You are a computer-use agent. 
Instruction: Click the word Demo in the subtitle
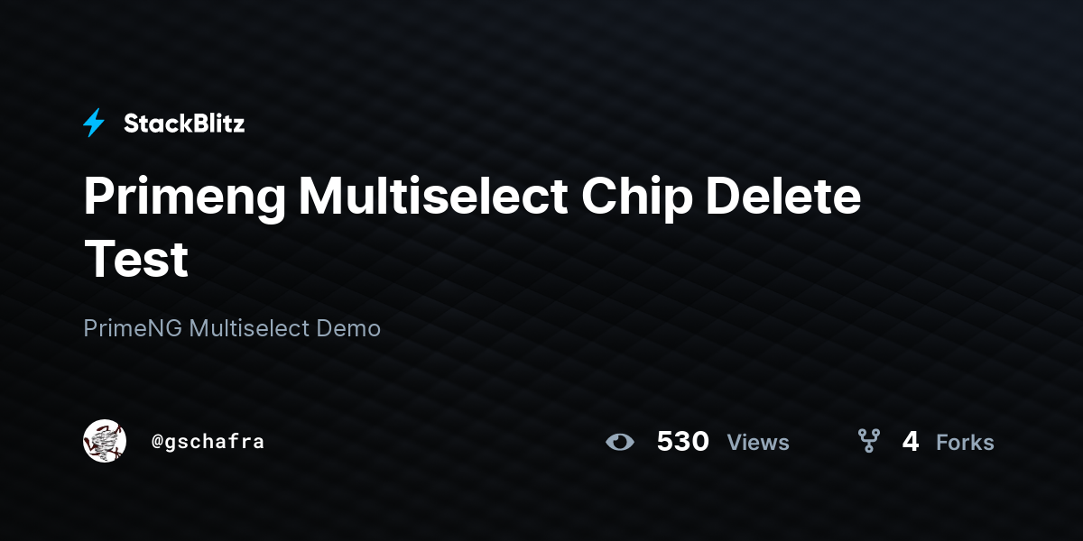point(347,328)
